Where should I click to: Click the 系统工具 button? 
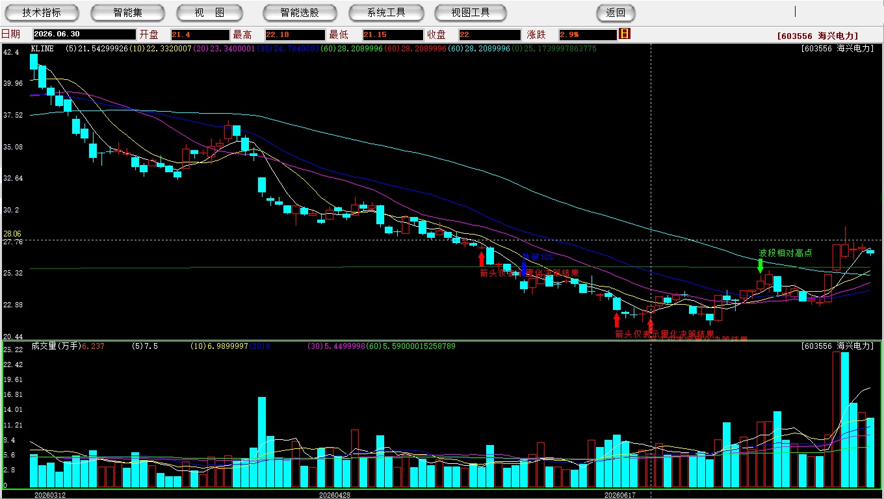386,12
